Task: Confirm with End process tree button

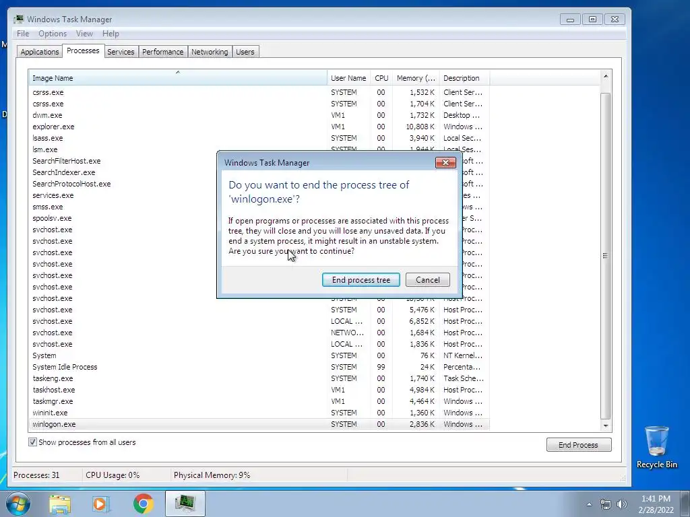Action: click(x=361, y=279)
